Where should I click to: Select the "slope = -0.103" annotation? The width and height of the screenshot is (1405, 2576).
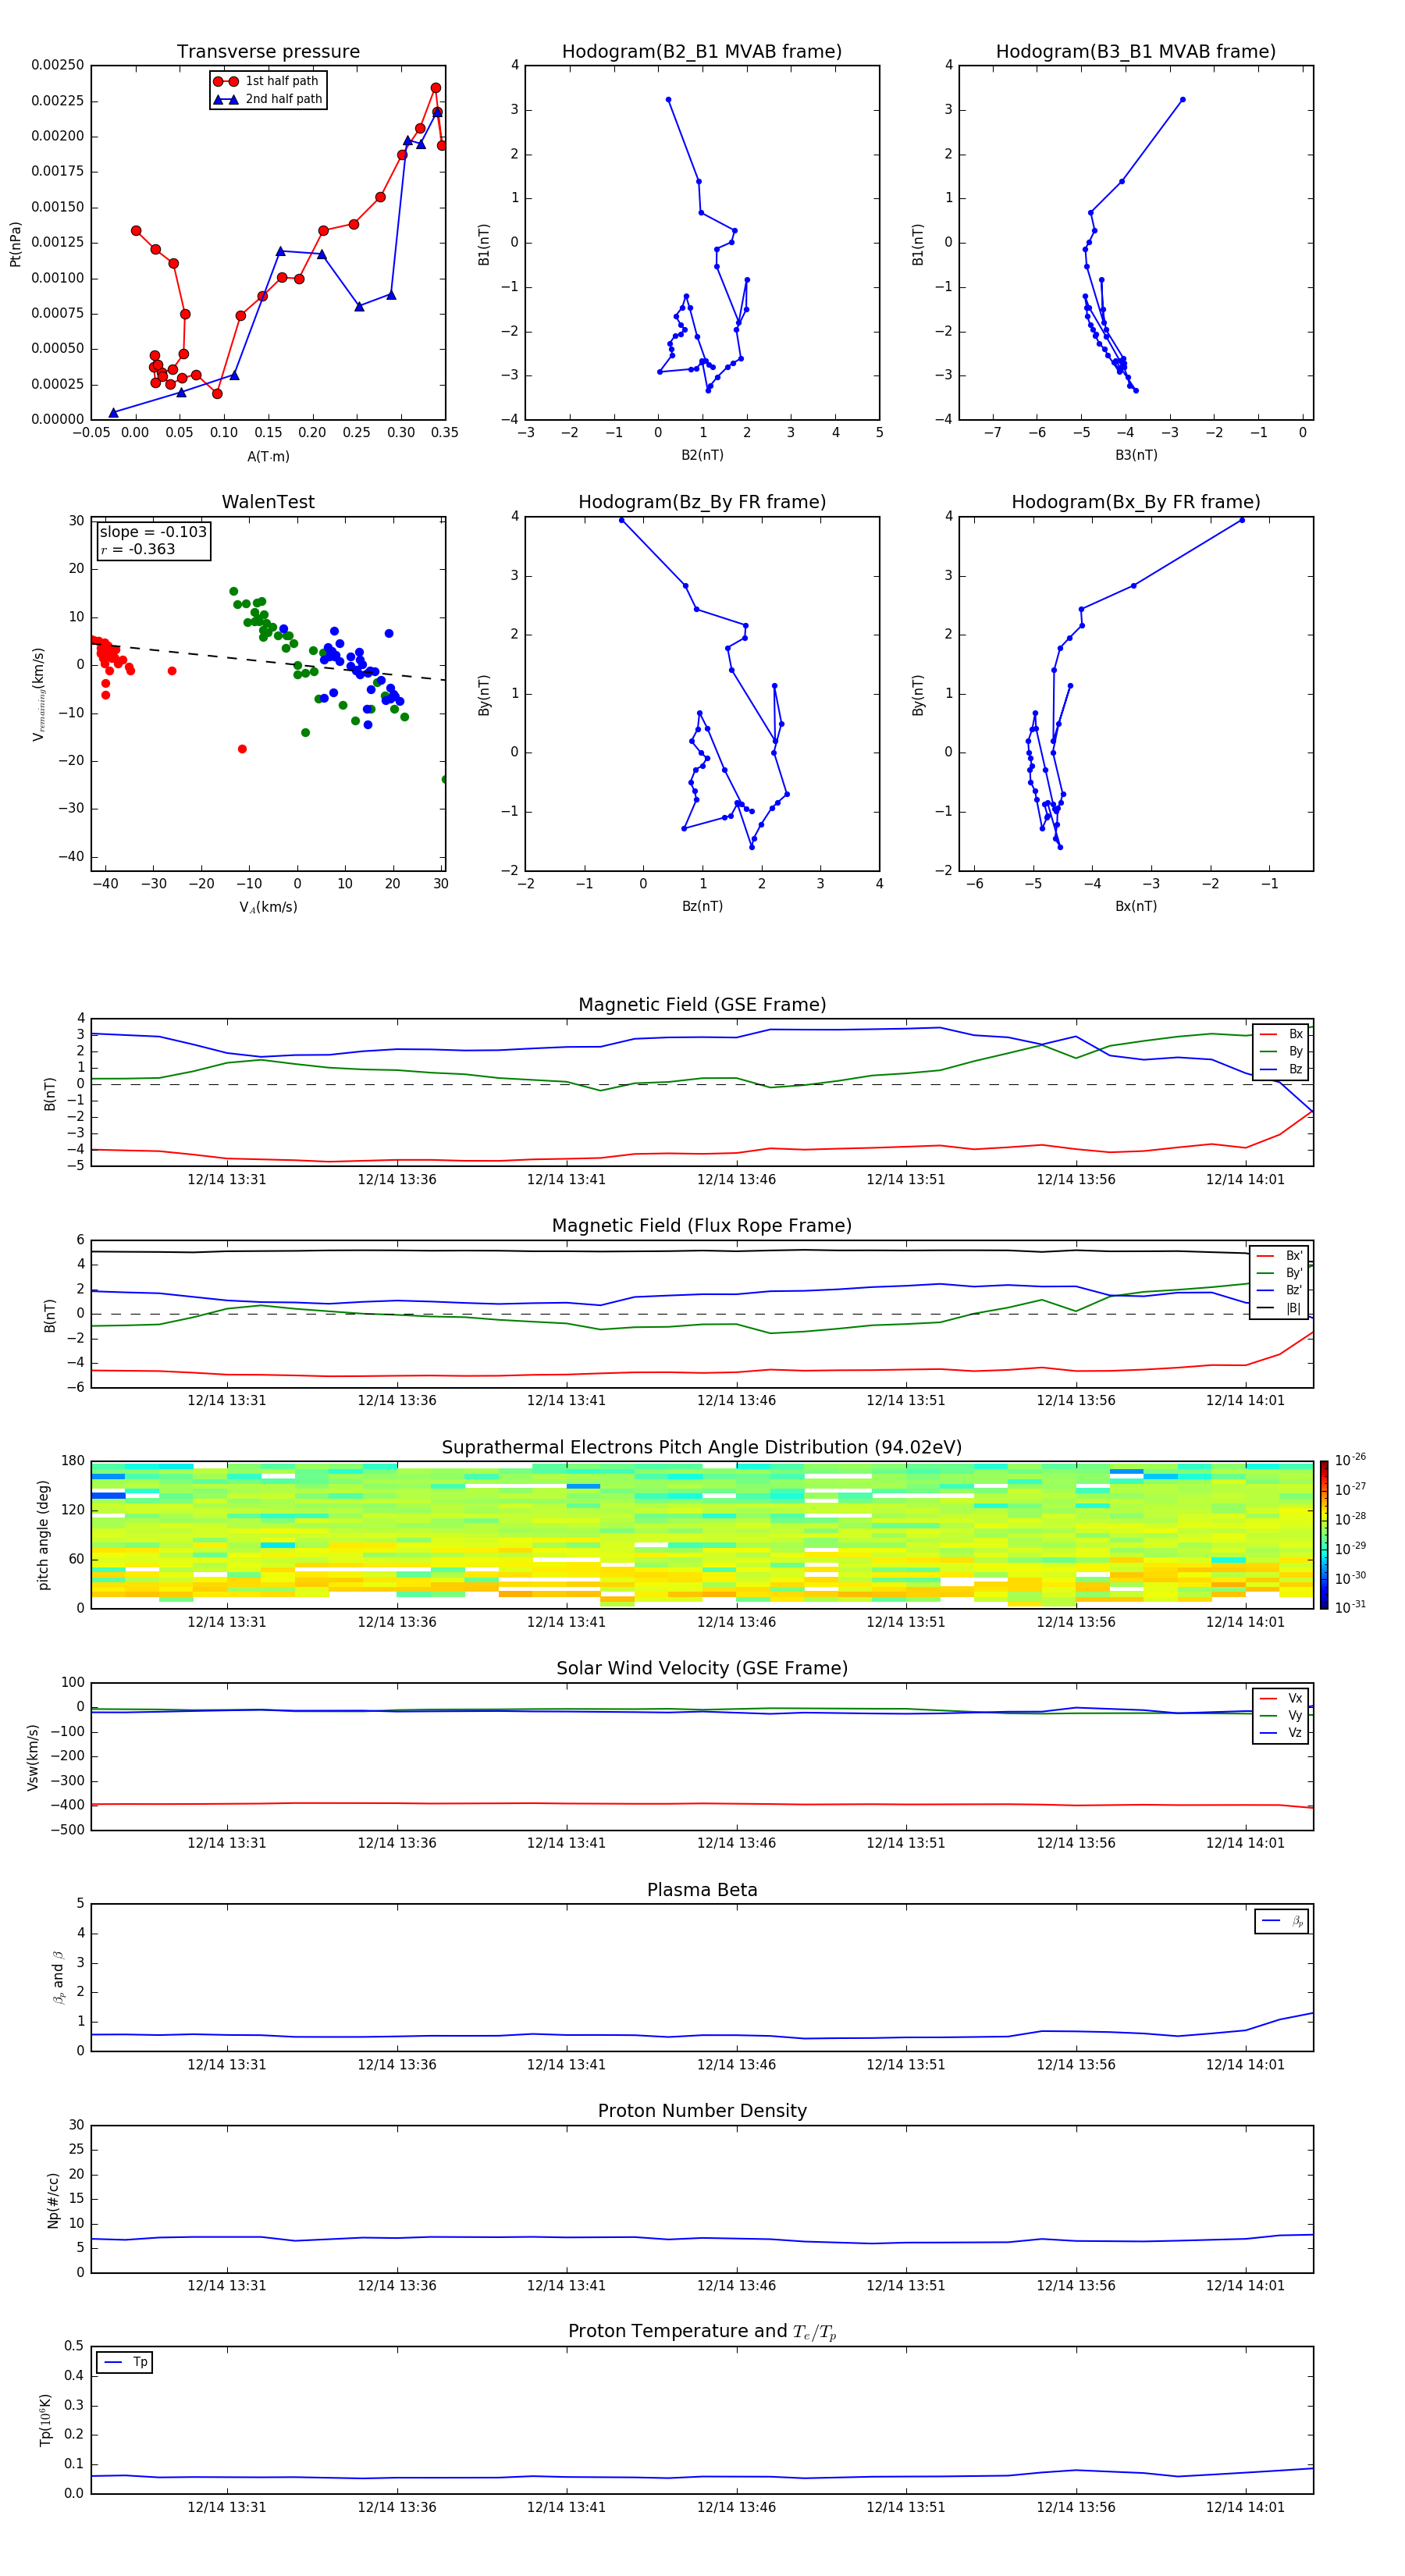[x=153, y=532]
